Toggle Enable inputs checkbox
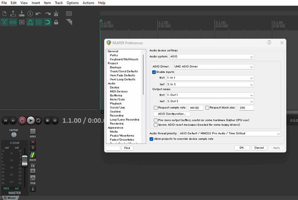 [154, 72]
